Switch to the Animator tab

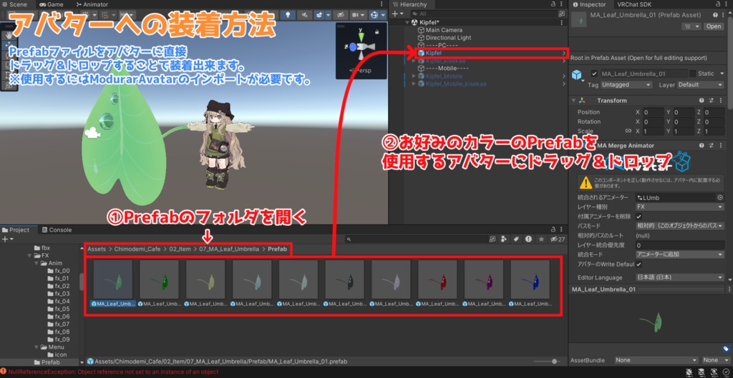pyautogui.click(x=91, y=4)
